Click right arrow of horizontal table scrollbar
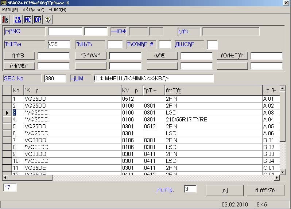Screen dimensions: 291x209 277,177
